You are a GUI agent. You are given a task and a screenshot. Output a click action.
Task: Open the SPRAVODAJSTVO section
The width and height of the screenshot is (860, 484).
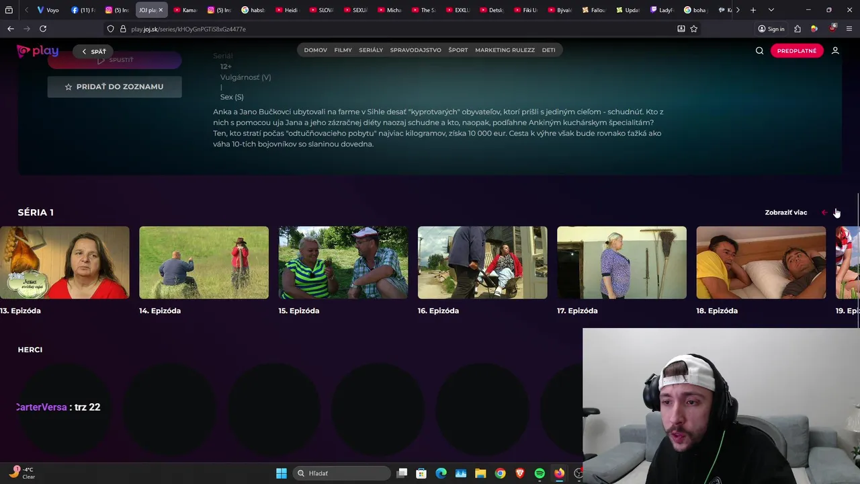tap(415, 50)
